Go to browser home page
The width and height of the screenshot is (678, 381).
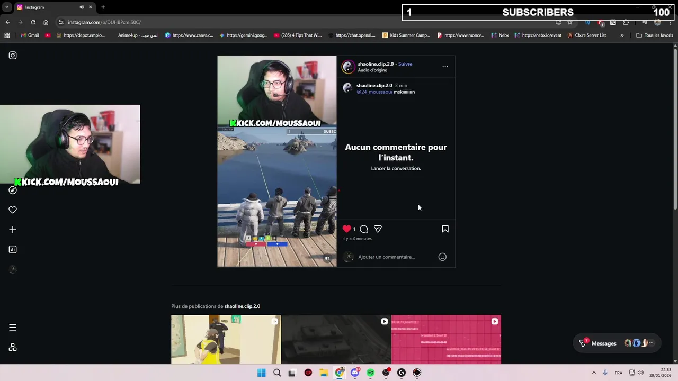[x=46, y=22]
